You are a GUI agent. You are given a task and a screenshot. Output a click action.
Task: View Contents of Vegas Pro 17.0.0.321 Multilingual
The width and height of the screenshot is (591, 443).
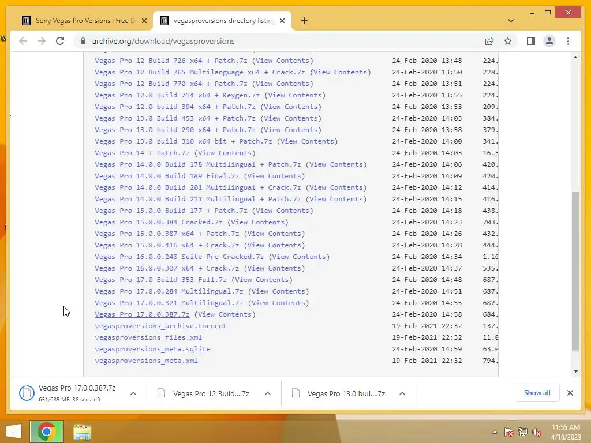(278, 303)
